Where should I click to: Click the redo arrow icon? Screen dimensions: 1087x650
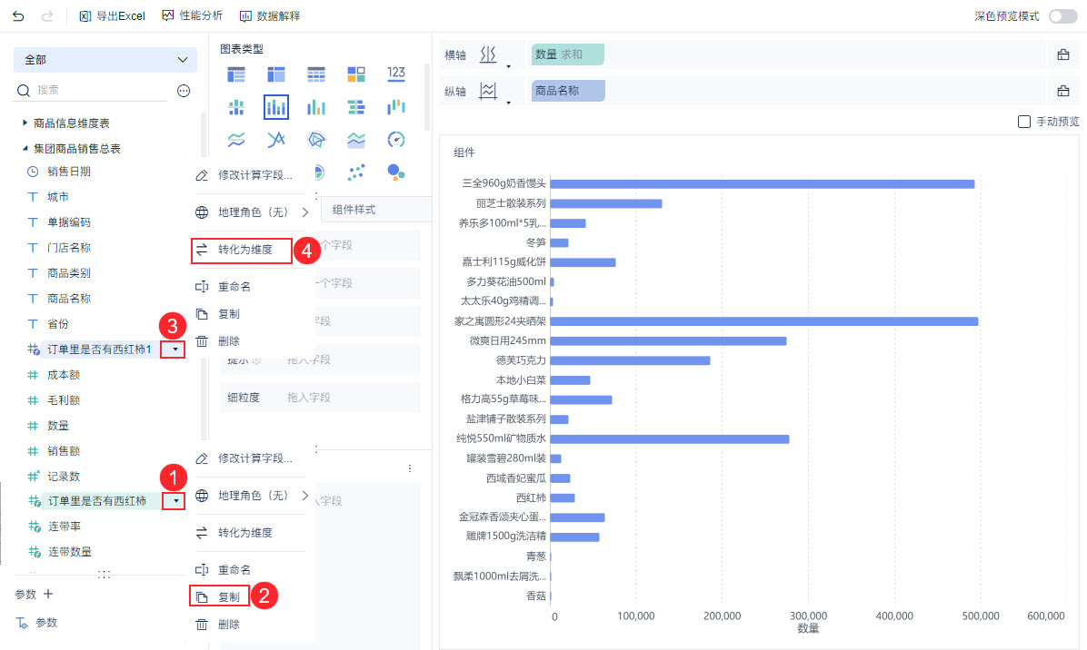point(47,16)
